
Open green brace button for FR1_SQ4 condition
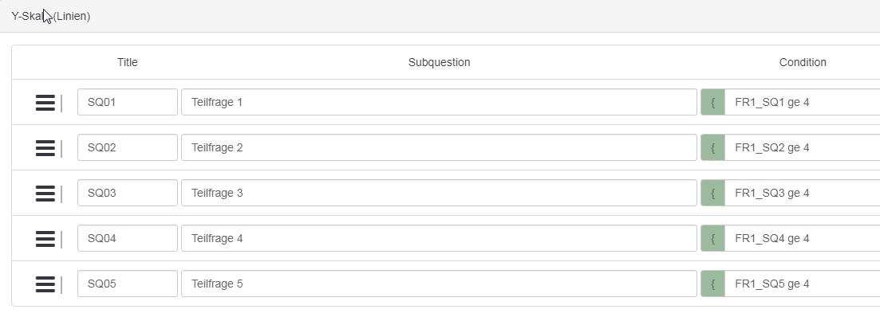712,238
